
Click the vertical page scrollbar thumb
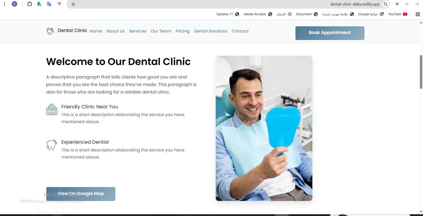click(x=421, y=72)
